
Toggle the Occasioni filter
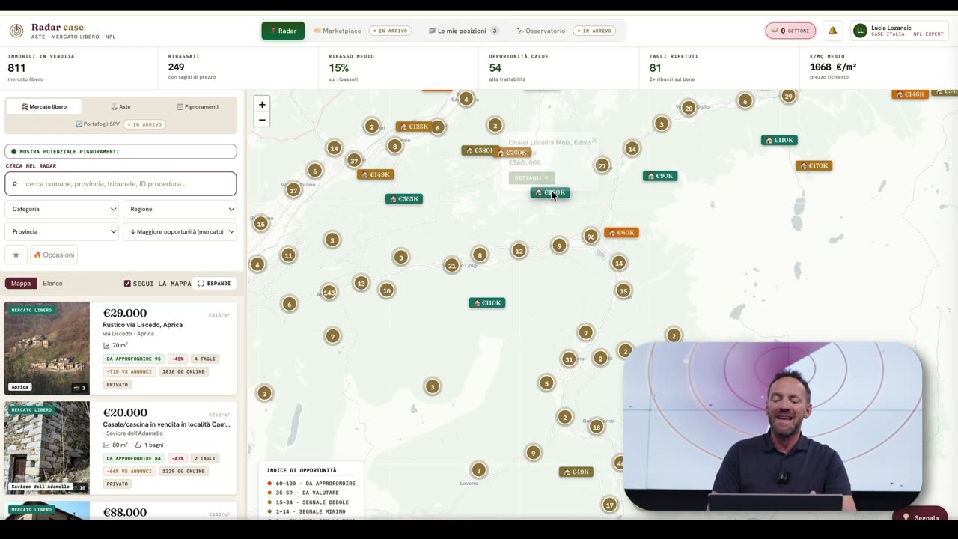point(54,255)
